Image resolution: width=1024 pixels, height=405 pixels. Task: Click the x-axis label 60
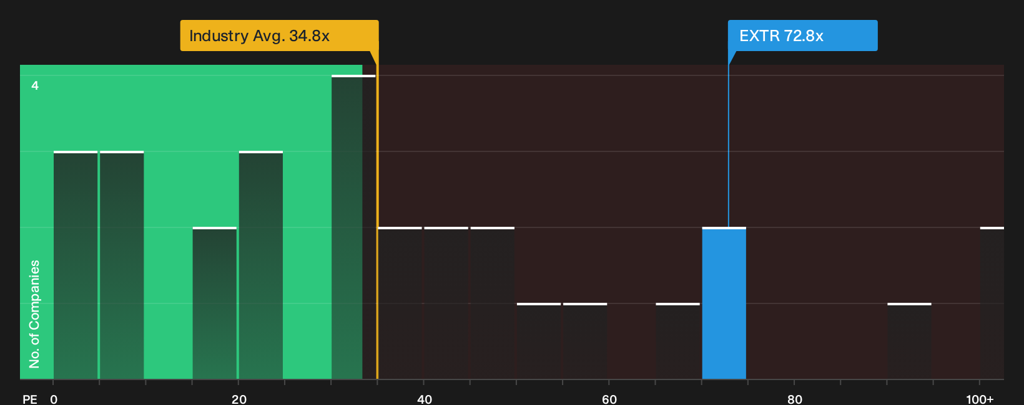click(x=609, y=399)
